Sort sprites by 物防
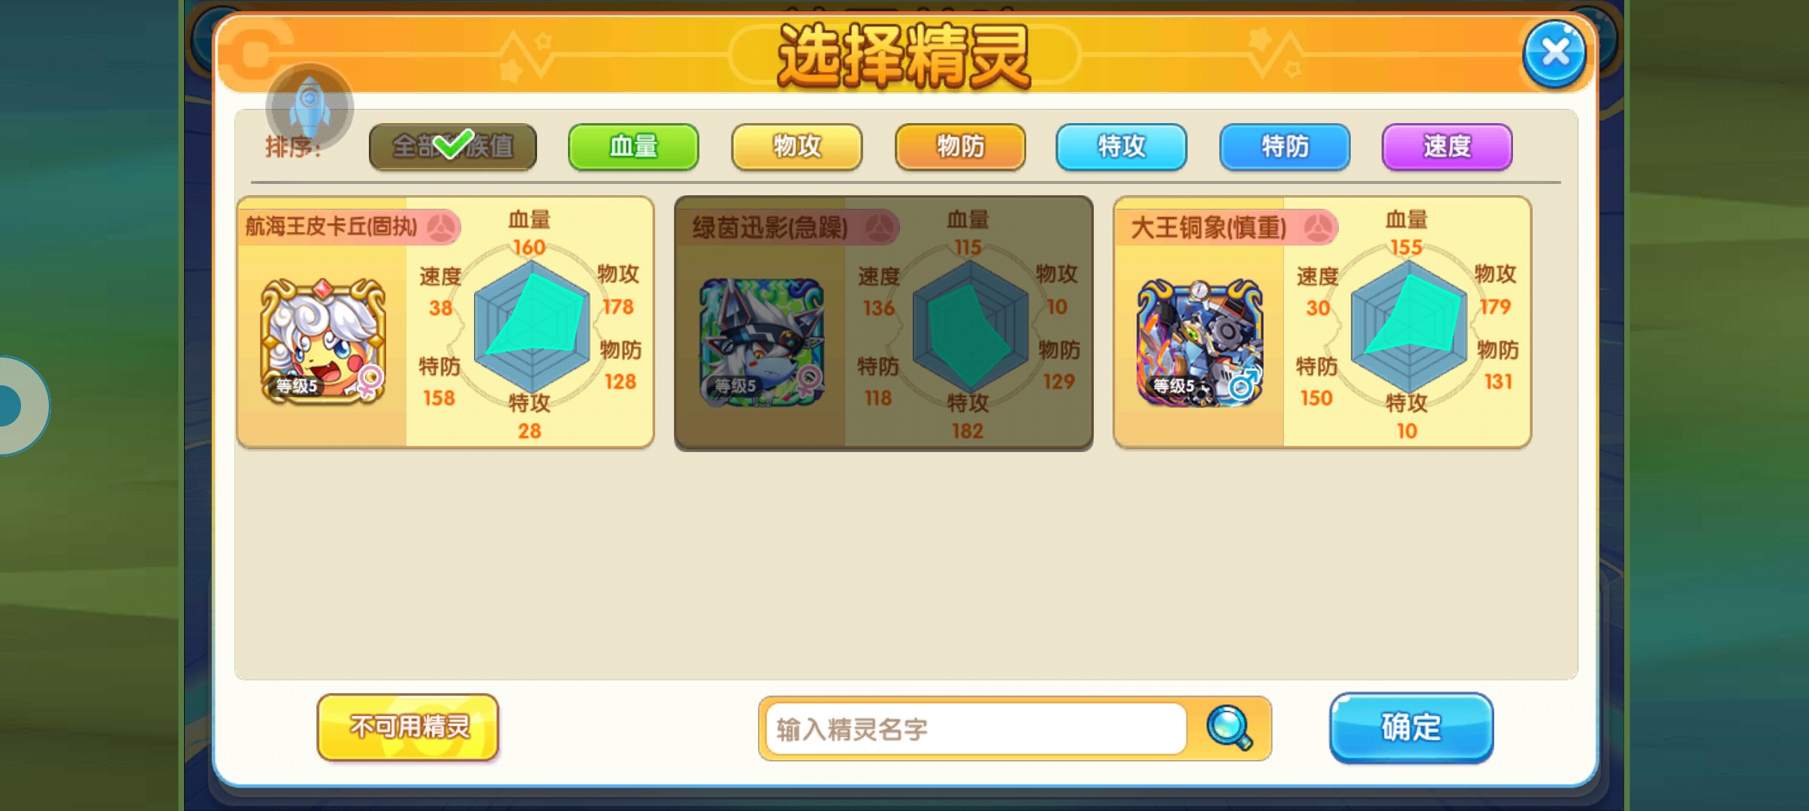 point(960,146)
